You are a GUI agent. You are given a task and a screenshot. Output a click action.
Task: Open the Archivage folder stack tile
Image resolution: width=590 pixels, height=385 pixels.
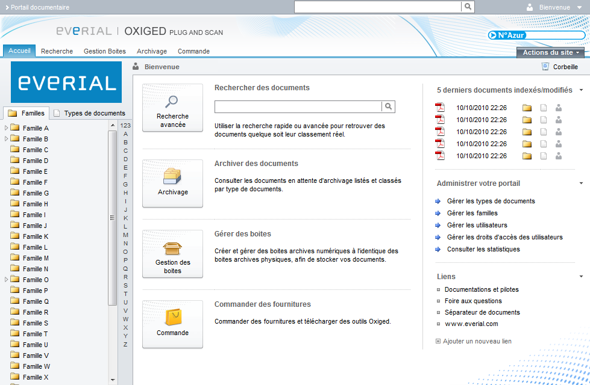coord(172,183)
